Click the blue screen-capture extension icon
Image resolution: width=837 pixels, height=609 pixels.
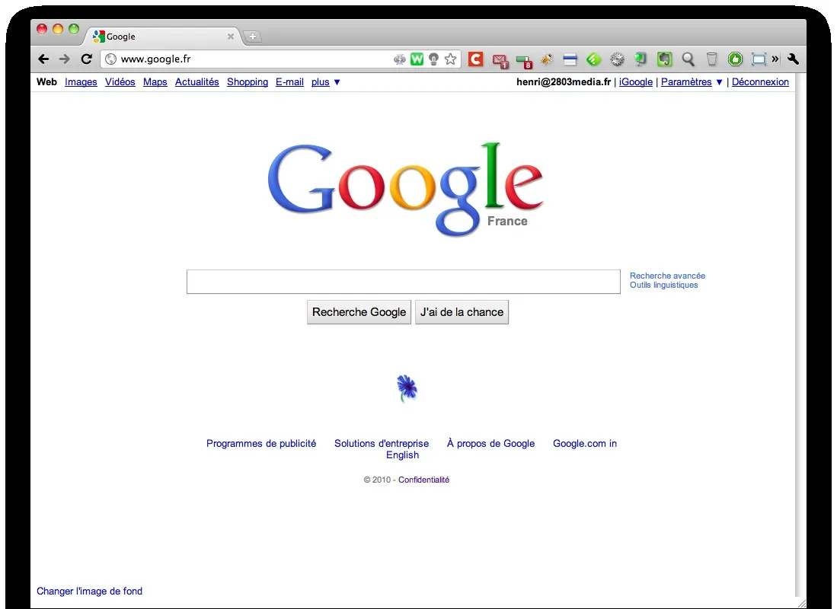click(759, 59)
